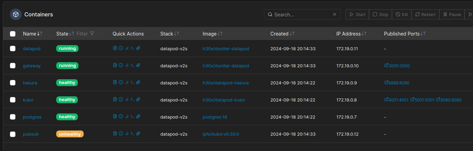Sort by IP Address column header
This screenshot has height=151, width=473.
(x=351, y=34)
